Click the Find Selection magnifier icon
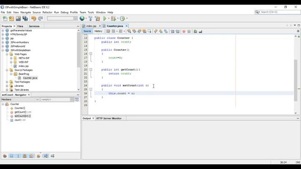Screen dimensions: 301x169 tap(129, 31)
